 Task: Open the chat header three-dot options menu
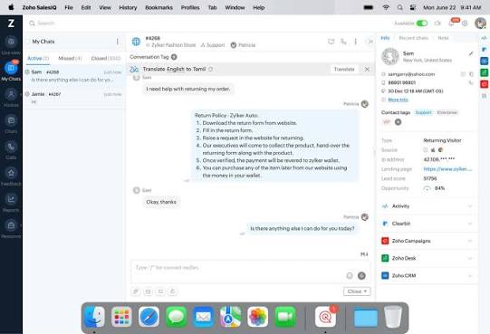356,42
